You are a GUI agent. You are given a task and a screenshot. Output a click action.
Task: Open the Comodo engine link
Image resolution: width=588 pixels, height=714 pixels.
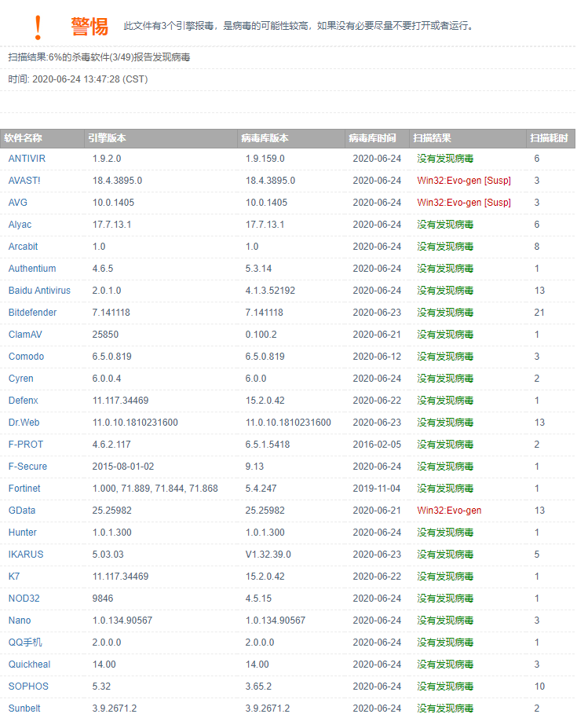click(x=27, y=357)
